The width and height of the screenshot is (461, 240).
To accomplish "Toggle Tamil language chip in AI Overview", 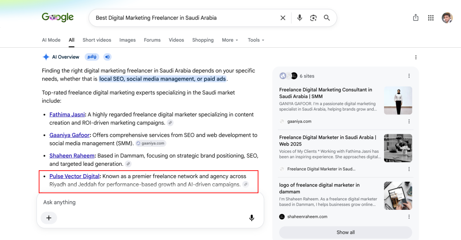I will [92, 57].
